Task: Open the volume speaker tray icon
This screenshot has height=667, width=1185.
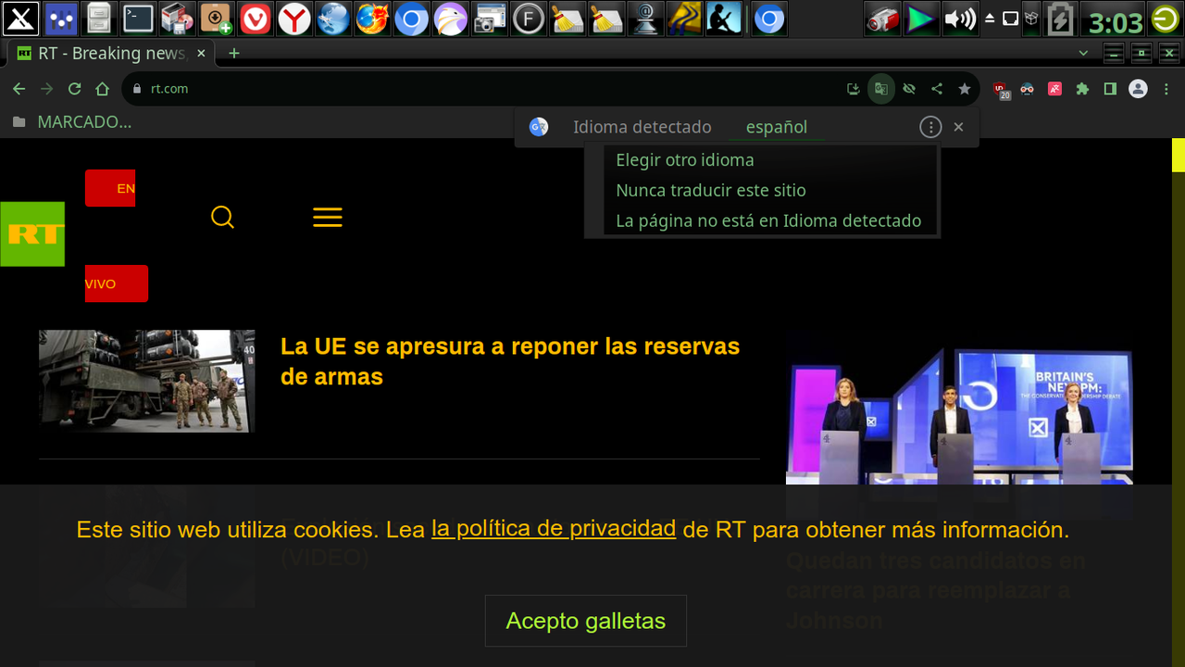Action: coord(960,19)
